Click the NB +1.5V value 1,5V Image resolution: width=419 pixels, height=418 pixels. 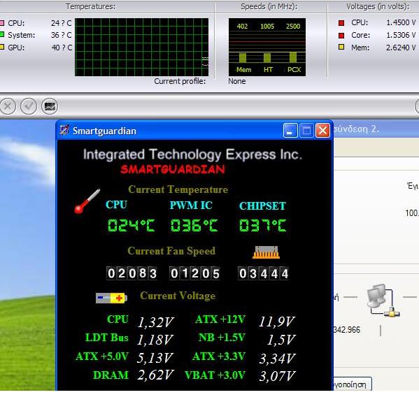[281, 340]
